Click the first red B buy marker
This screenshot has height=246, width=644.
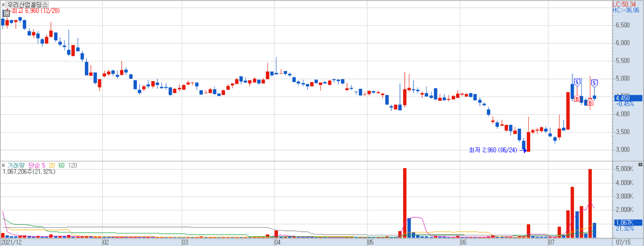[x=577, y=99]
